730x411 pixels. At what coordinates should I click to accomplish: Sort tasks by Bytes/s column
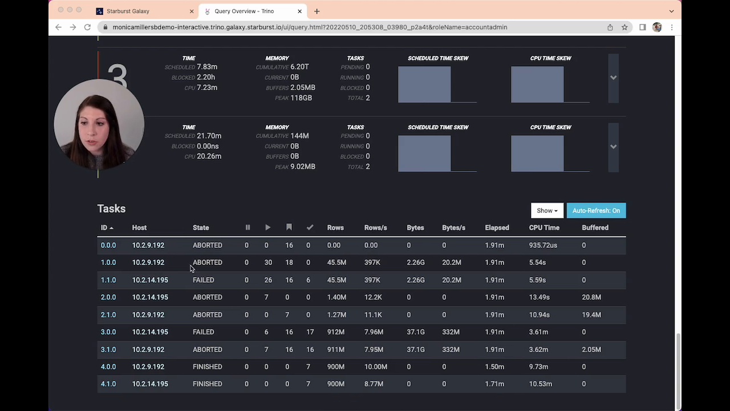(453, 228)
